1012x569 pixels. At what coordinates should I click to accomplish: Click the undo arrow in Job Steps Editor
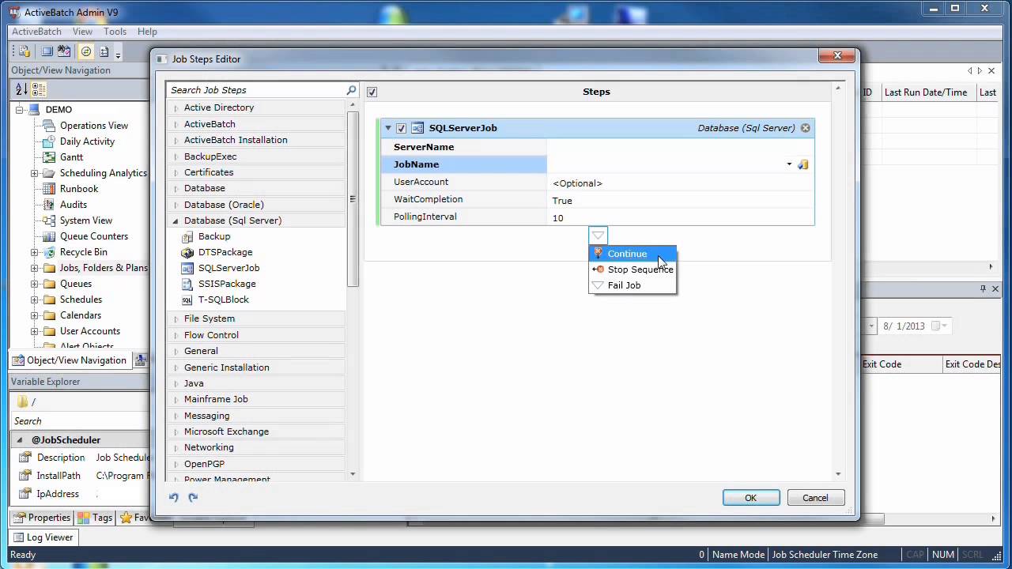(174, 497)
